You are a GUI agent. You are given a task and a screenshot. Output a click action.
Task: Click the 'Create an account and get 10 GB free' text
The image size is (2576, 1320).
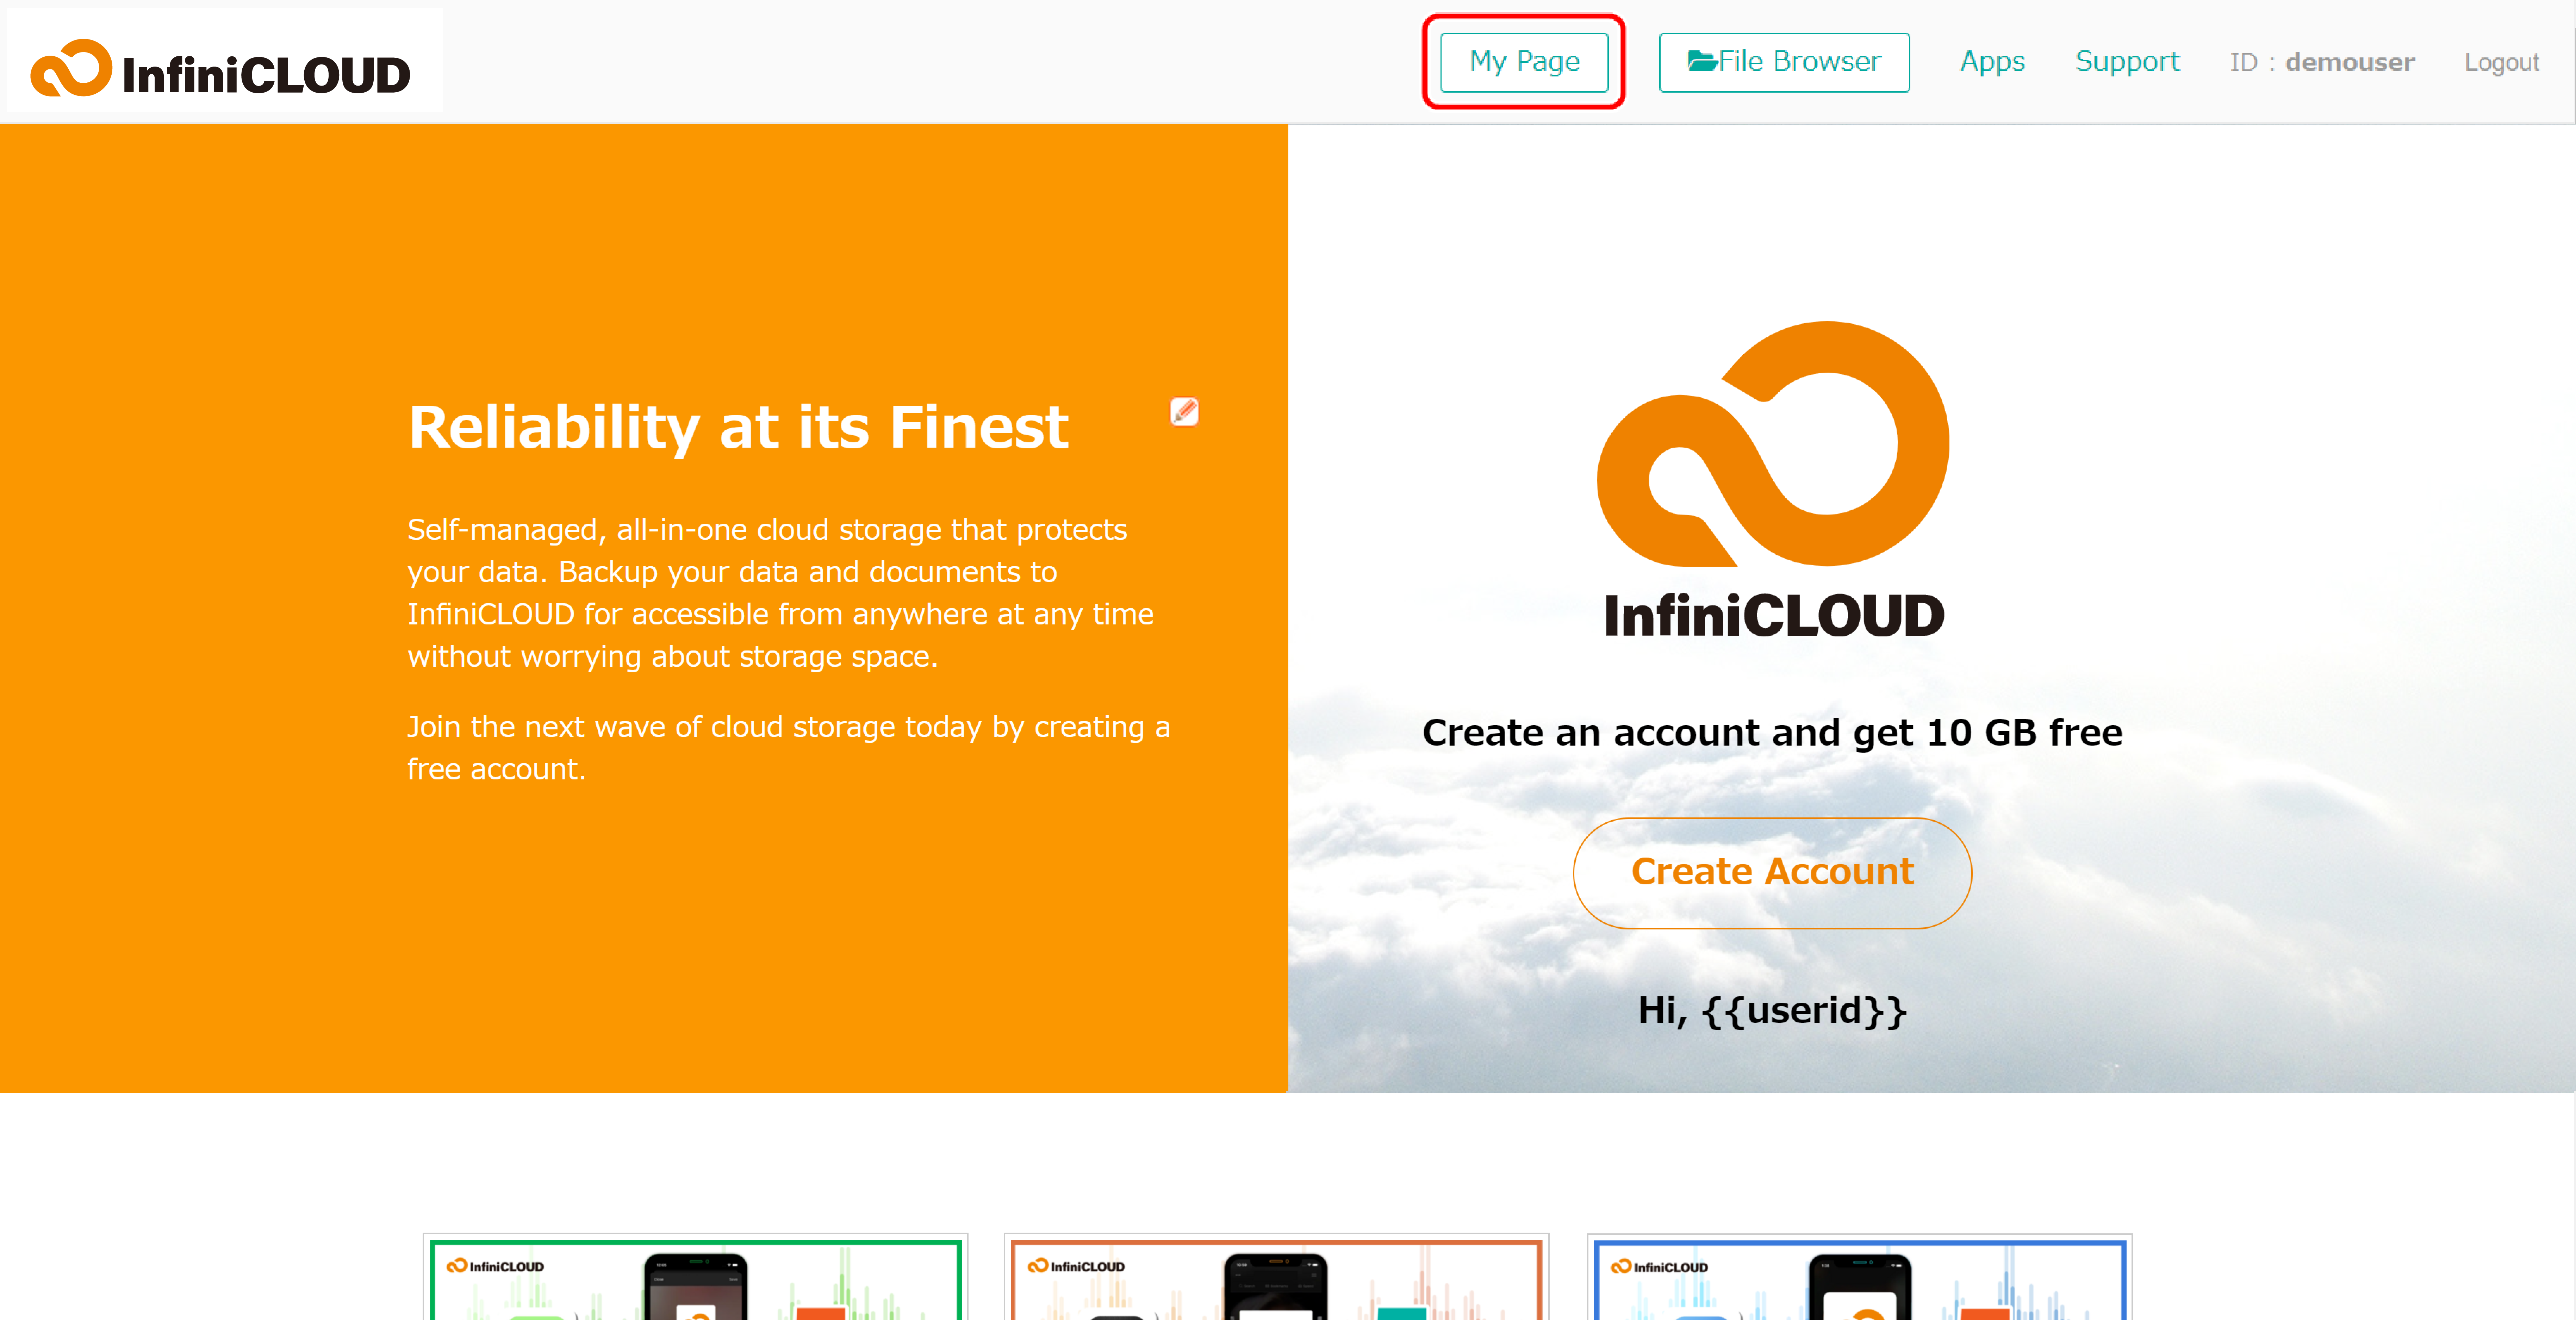(1772, 733)
